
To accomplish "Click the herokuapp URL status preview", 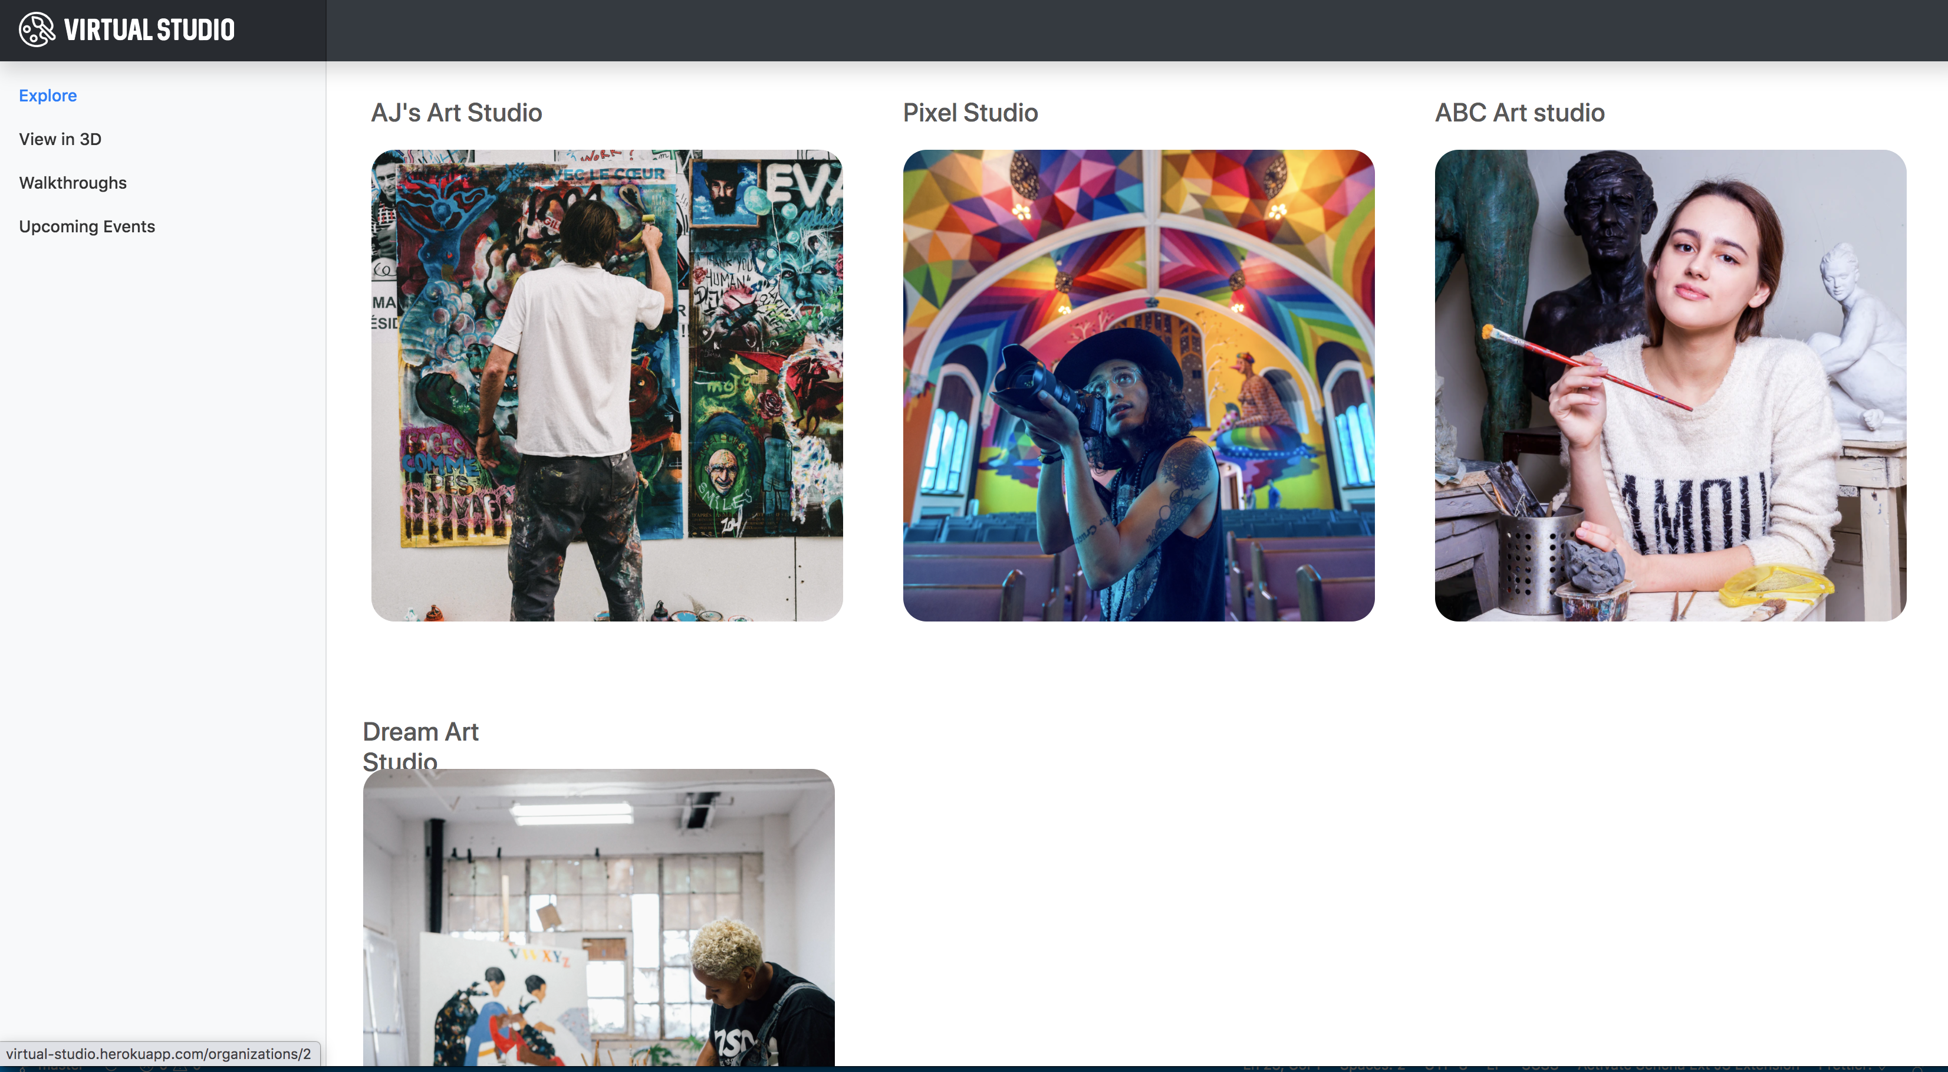I will (159, 1054).
